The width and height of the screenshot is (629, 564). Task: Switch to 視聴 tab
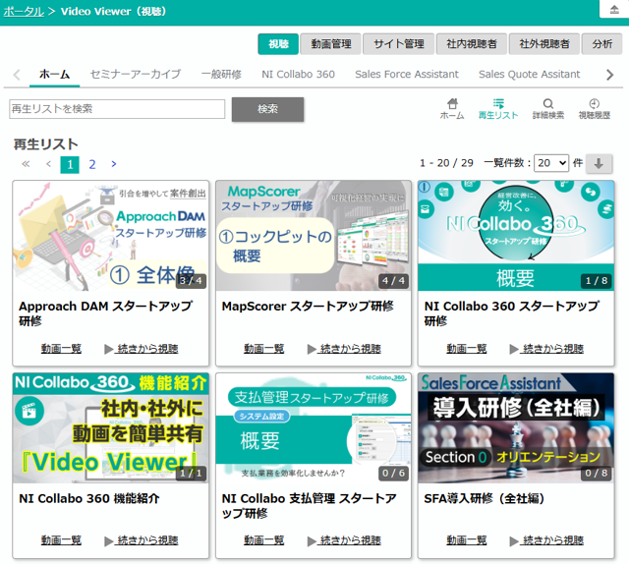click(278, 43)
